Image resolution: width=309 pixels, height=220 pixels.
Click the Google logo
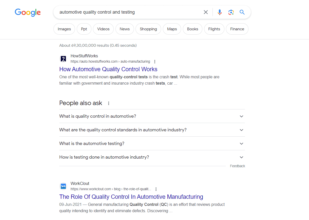coord(28,12)
